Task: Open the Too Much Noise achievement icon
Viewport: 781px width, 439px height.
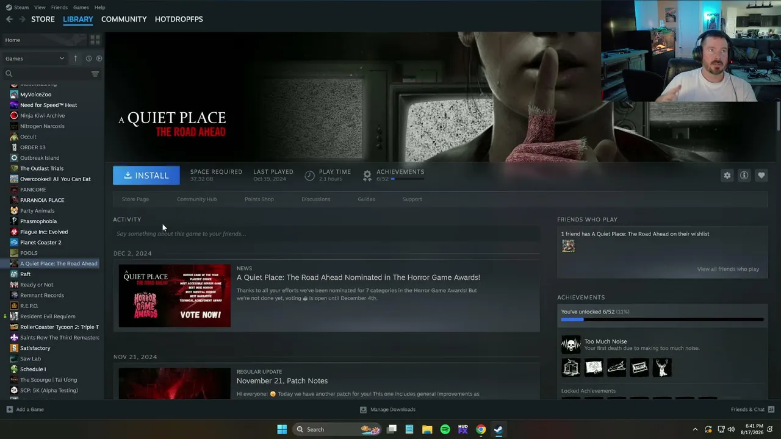Action: [571, 344]
